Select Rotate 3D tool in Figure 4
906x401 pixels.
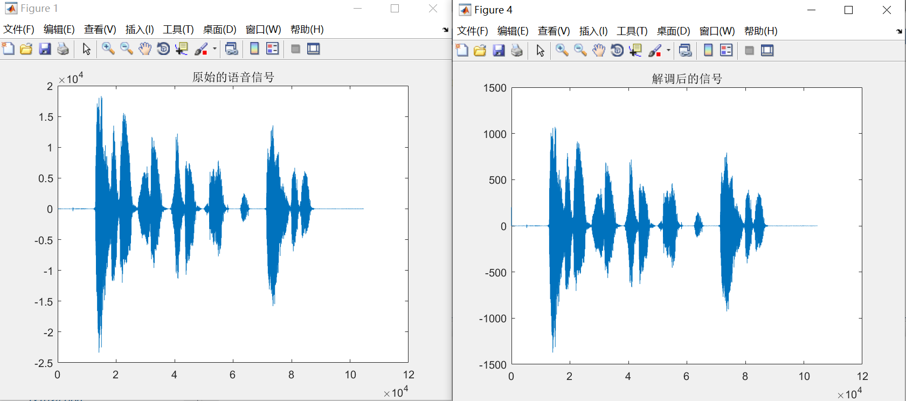[x=617, y=51]
